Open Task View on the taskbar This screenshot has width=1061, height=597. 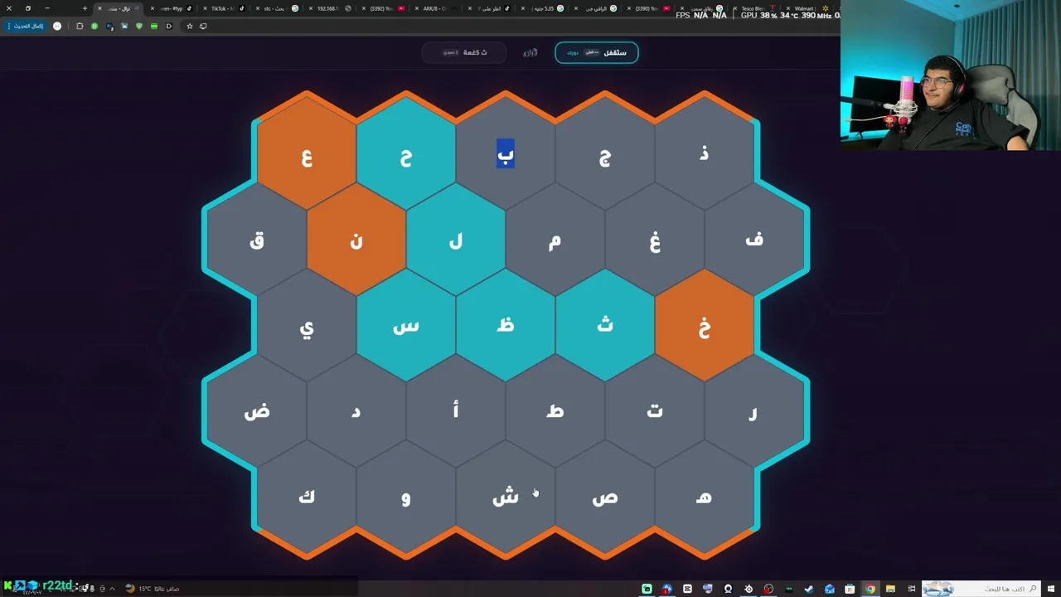coord(911,589)
